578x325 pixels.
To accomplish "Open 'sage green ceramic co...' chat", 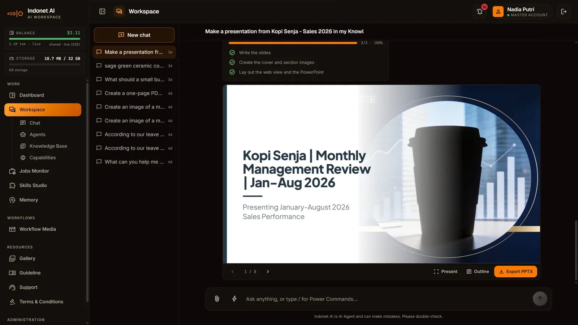I will pyautogui.click(x=134, y=66).
